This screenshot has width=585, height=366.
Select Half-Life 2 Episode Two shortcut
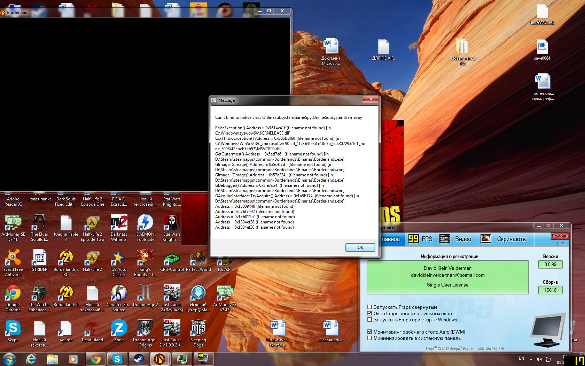(92, 228)
